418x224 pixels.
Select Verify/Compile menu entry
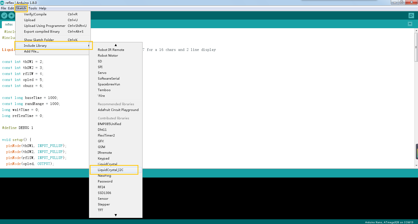(53, 14)
